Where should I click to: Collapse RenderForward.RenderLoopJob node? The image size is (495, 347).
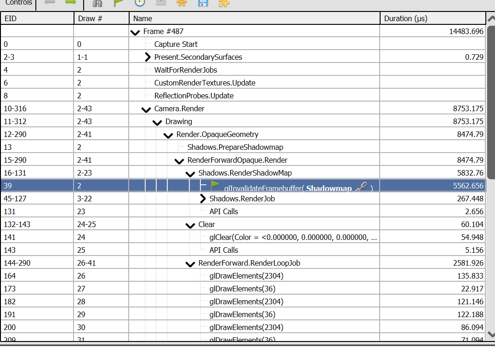190,264
